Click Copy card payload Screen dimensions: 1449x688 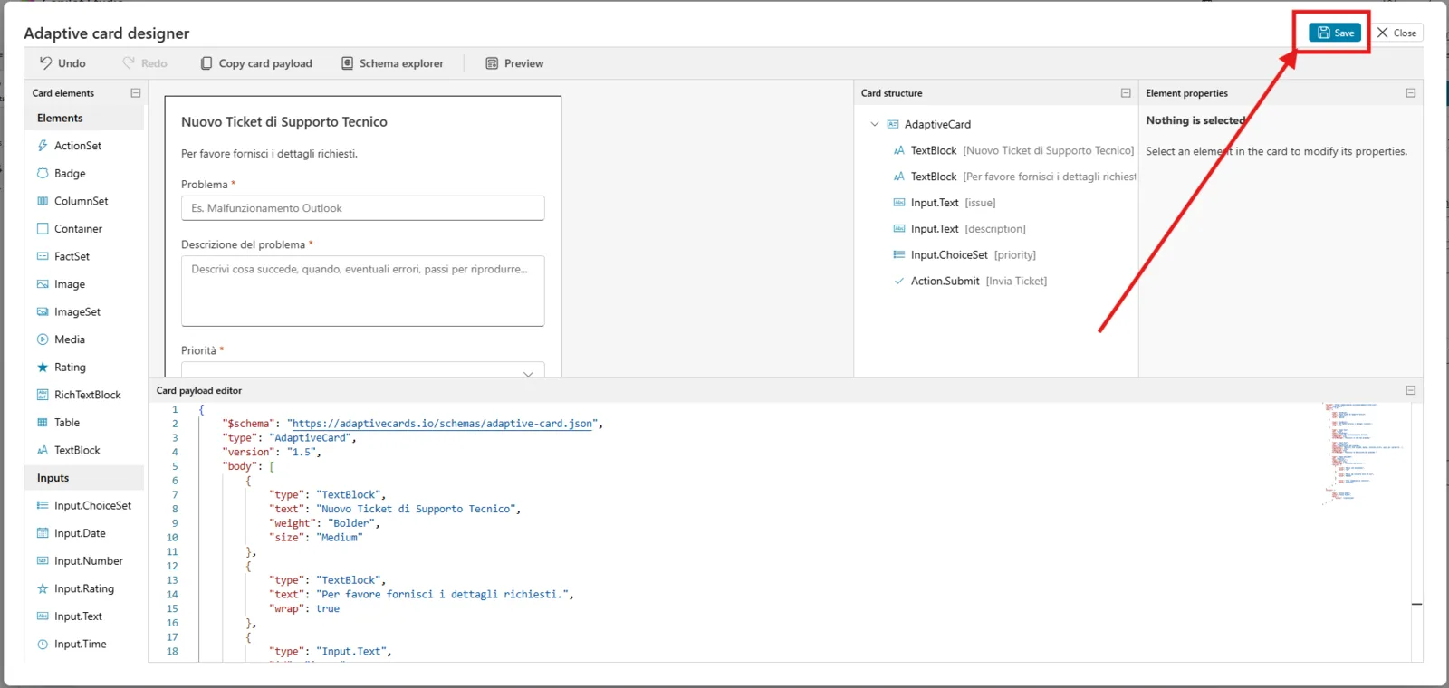[256, 63]
